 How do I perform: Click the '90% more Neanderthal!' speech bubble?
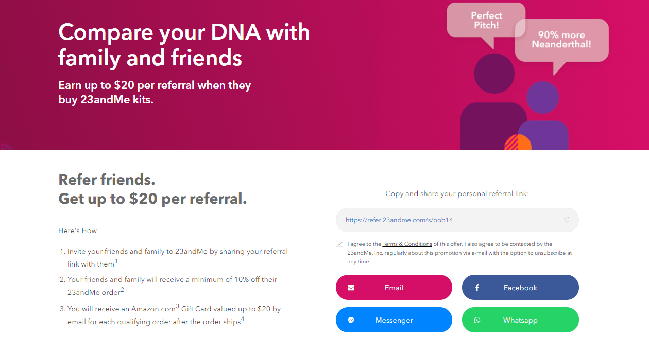coord(561,40)
